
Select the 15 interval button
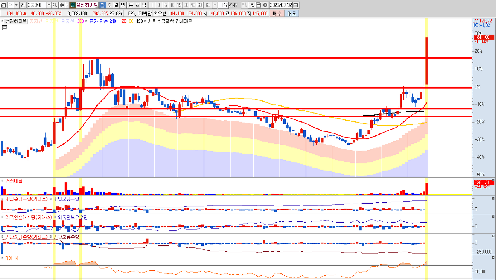[x=179, y=5]
